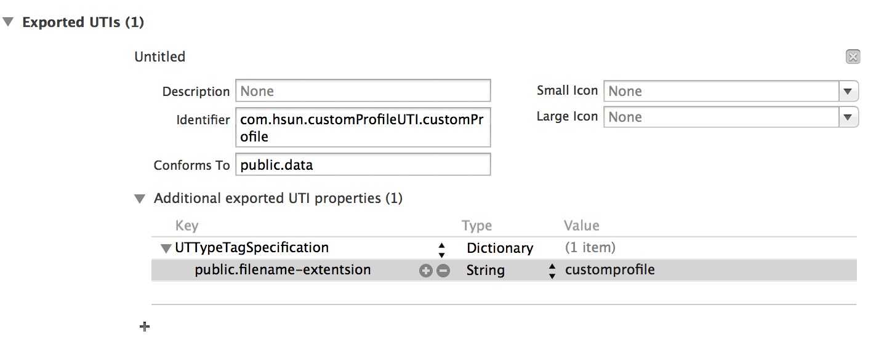Click the Type column header
Viewport: 884px width, 342px height.
(x=476, y=226)
